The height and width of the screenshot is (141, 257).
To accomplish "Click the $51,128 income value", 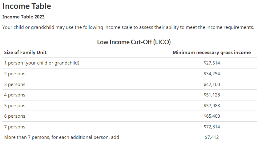I will [x=211, y=95].
